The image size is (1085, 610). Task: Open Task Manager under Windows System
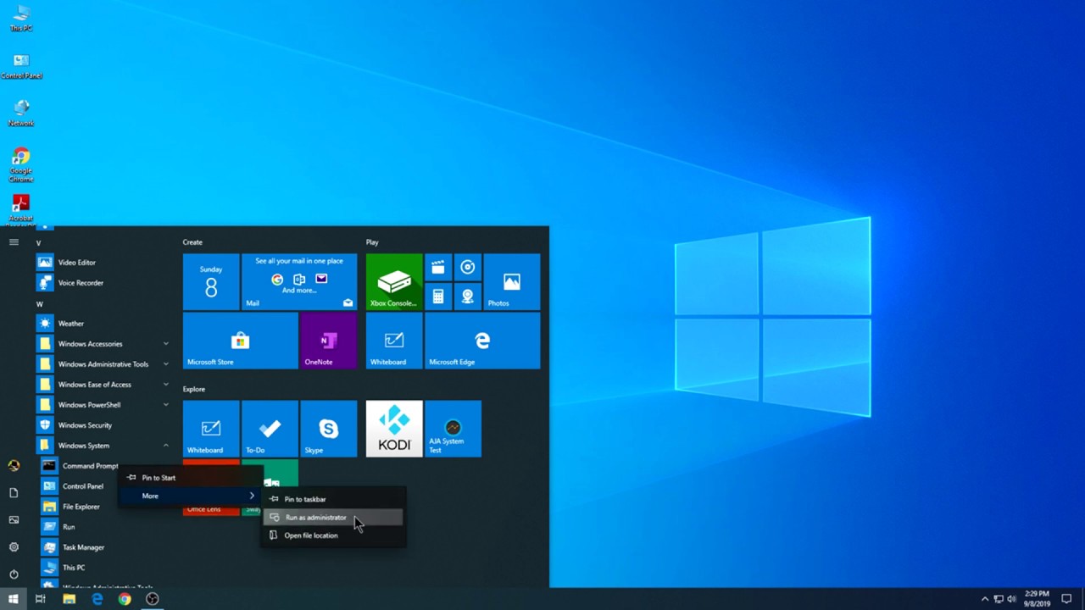(104, 547)
